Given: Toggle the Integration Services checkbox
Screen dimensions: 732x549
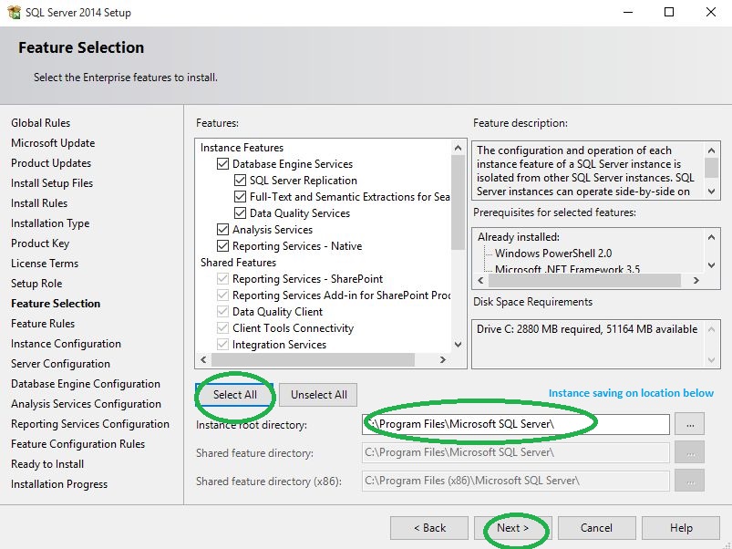Looking at the screenshot, I should (222, 344).
